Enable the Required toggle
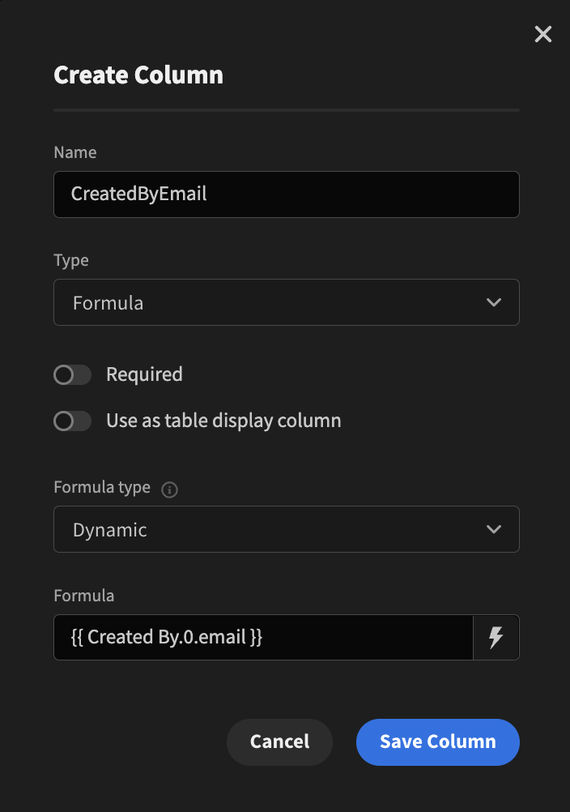The image size is (570, 812). coord(72,374)
